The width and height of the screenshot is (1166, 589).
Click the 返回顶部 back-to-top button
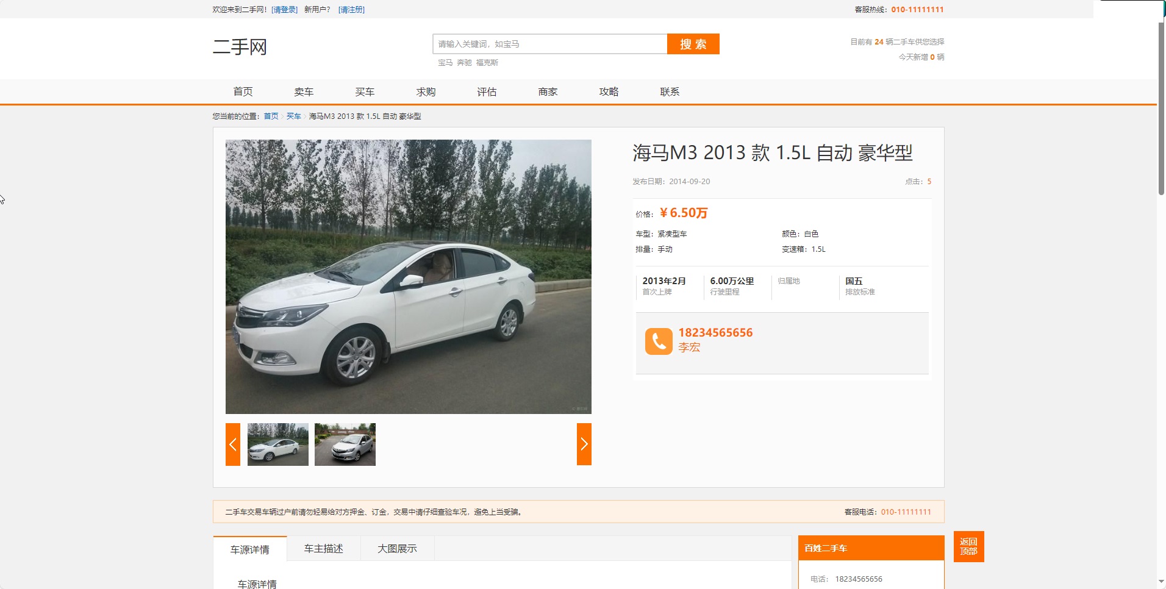(x=968, y=546)
